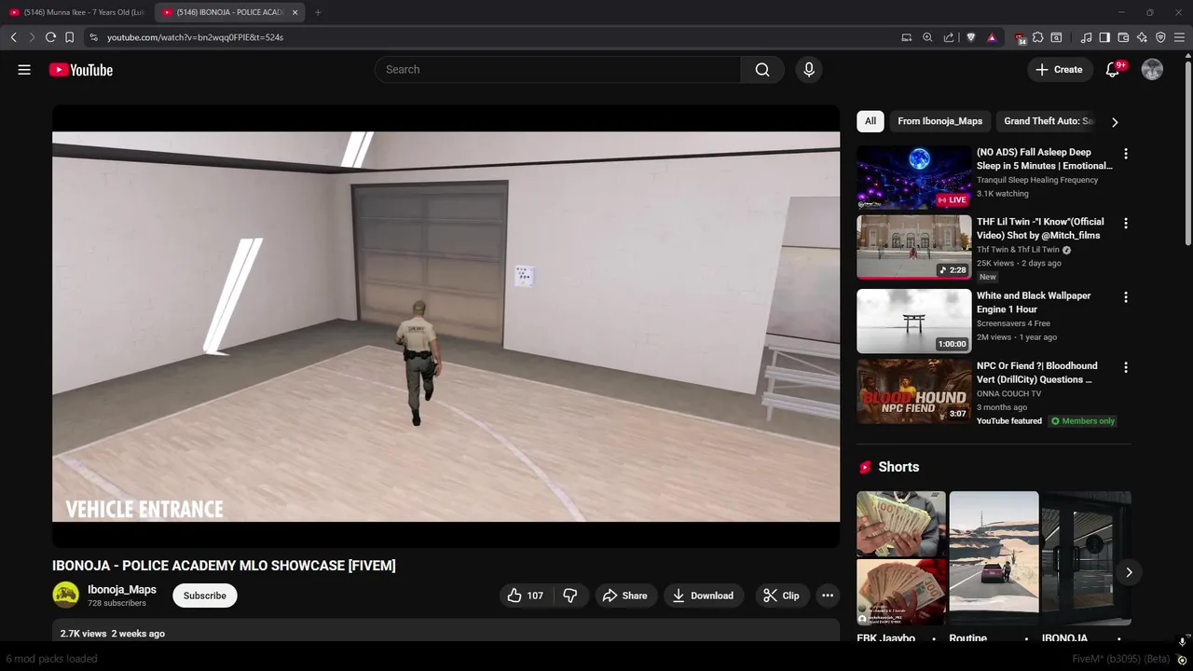View site information in address bar
Viewport: 1193px width, 671px height.
93,37
